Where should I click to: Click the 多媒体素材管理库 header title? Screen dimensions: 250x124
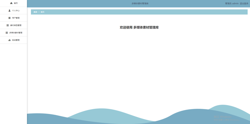140,3
